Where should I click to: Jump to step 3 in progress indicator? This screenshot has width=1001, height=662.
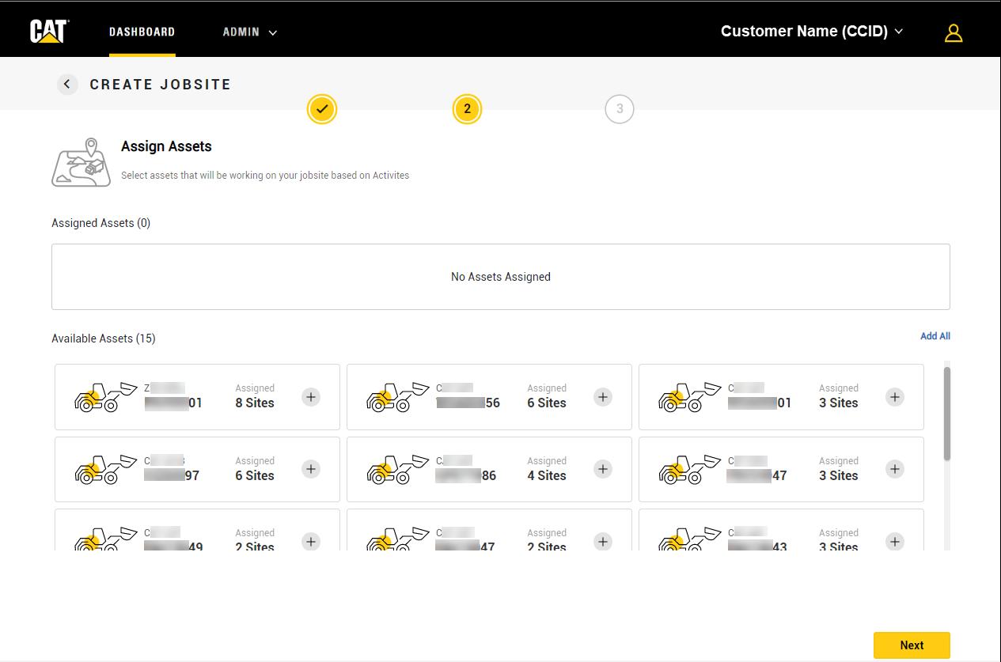tap(619, 109)
